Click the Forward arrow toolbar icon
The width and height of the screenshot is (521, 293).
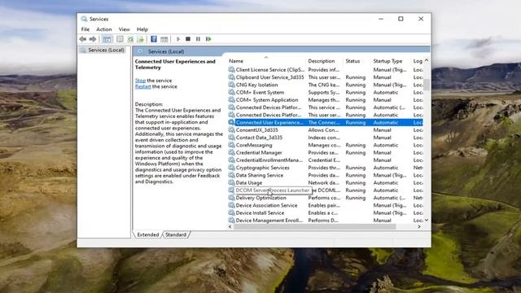pos(93,39)
